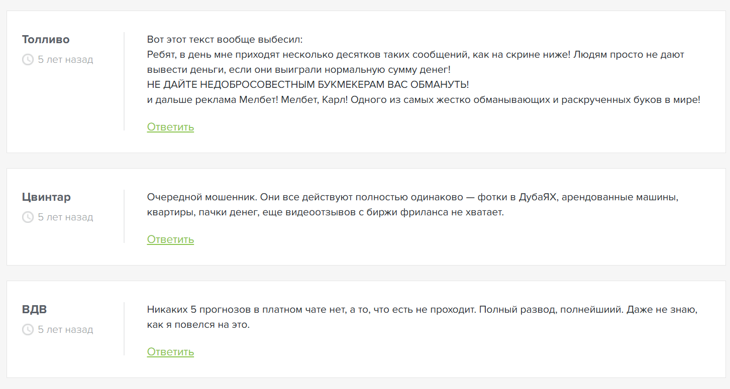Click the clock icon under Толливо

[x=28, y=60]
